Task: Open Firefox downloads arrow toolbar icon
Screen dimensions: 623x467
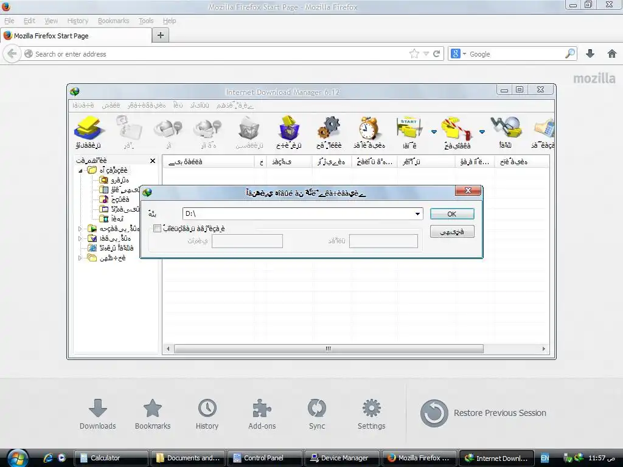Action: (x=590, y=54)
